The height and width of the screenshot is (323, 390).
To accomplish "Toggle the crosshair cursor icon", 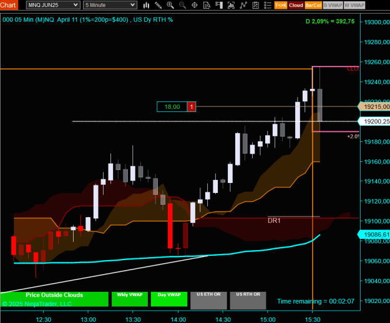I will (195, 5).
